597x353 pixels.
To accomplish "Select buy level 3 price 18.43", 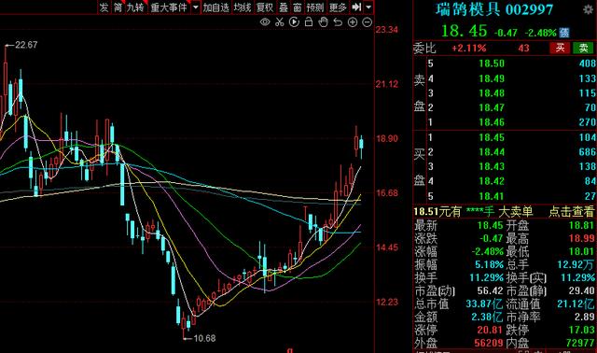I will pos(492,166).
